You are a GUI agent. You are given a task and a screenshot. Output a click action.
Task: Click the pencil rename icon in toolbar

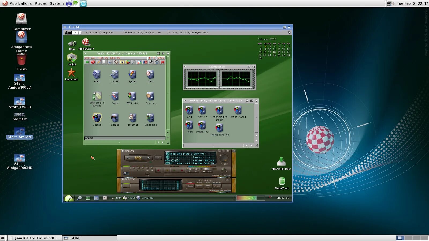pyautogui.click(x=99, y=62)
